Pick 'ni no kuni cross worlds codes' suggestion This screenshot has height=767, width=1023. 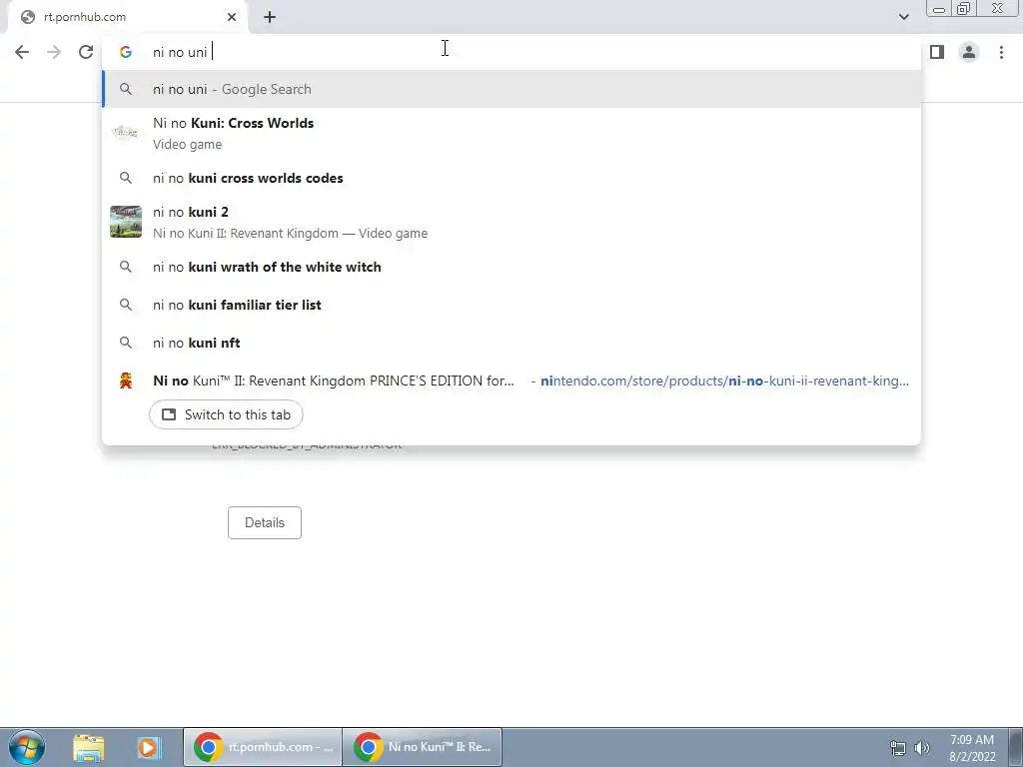pyautogui.click(x=511, y=178)
